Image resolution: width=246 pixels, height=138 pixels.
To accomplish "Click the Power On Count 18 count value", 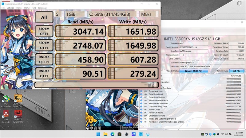I will click(236, 55).
